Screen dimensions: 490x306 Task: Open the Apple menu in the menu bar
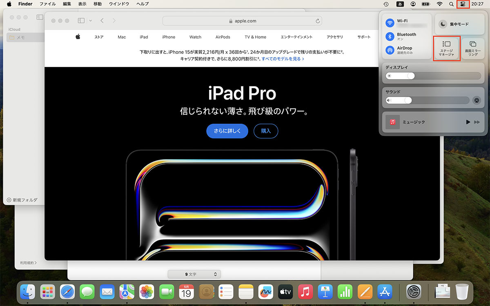point(9,4)
